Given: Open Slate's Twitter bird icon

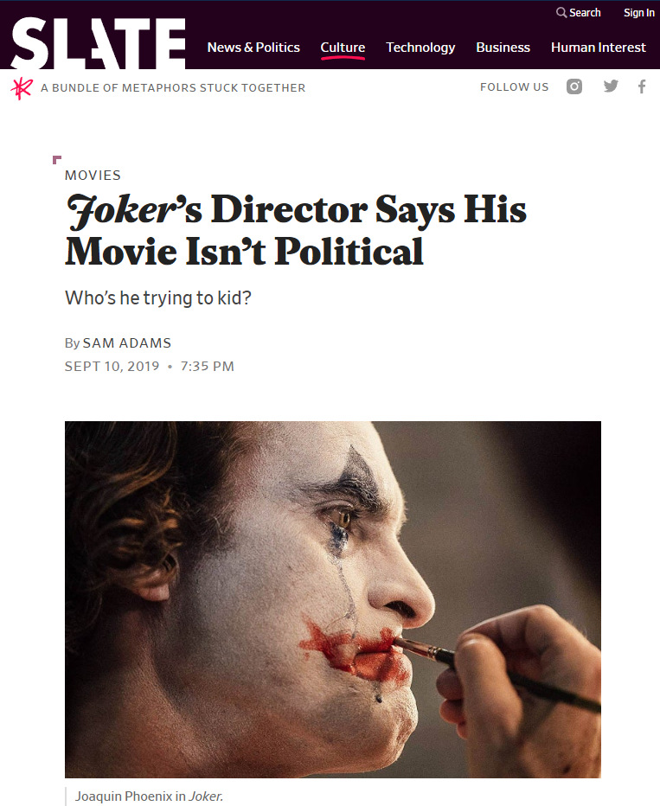Looking at the screenshot, I should [x=611, y=86].
